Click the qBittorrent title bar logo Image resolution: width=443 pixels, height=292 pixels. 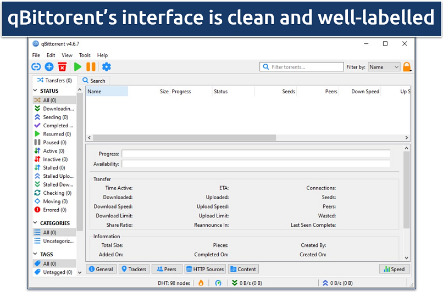point(36,44)
